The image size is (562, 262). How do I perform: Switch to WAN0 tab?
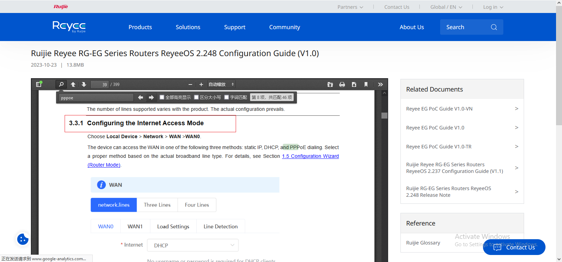tap(106, 226)
